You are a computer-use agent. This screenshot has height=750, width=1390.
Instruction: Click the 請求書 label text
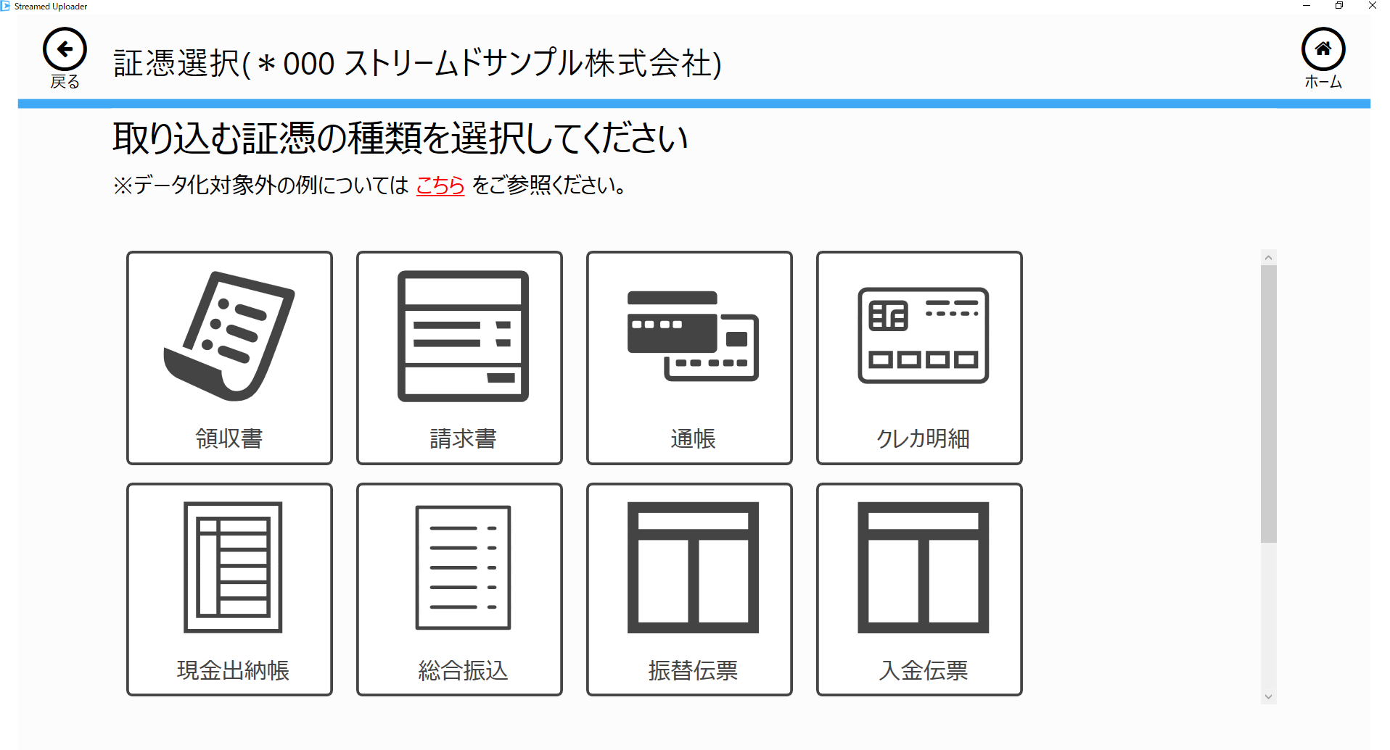pyautogui.click(x=463, y=438)
